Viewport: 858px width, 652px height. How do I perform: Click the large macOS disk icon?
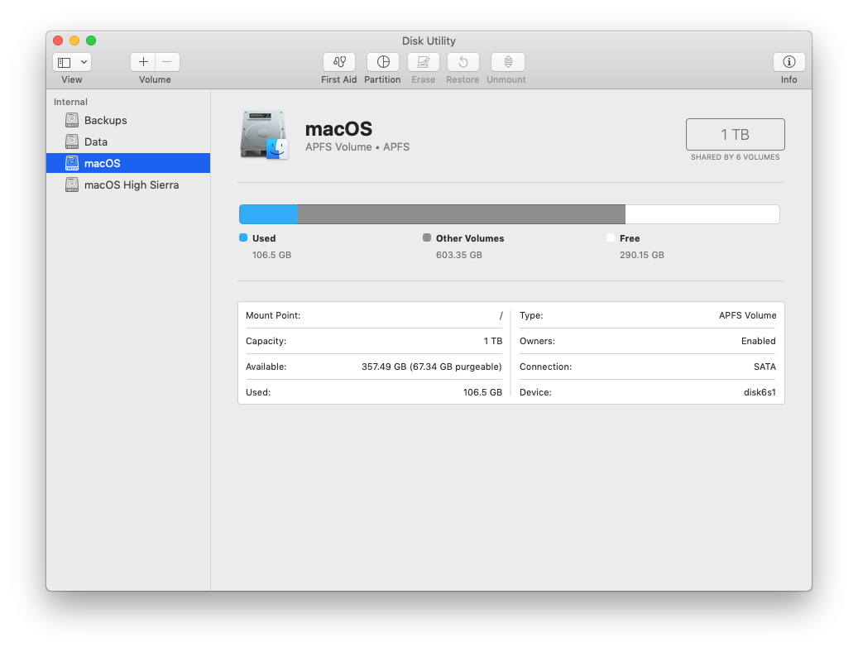pyautogui.click(x=264, y=135)
